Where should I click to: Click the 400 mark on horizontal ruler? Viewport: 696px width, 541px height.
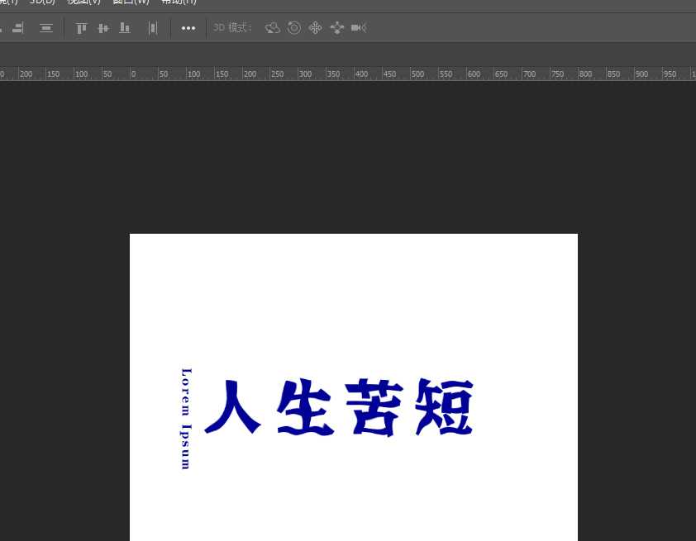361,74
